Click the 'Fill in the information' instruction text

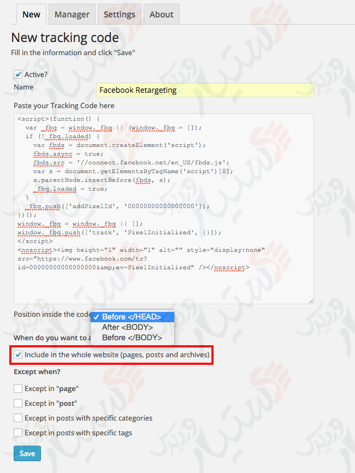click(x=73, y=52)
